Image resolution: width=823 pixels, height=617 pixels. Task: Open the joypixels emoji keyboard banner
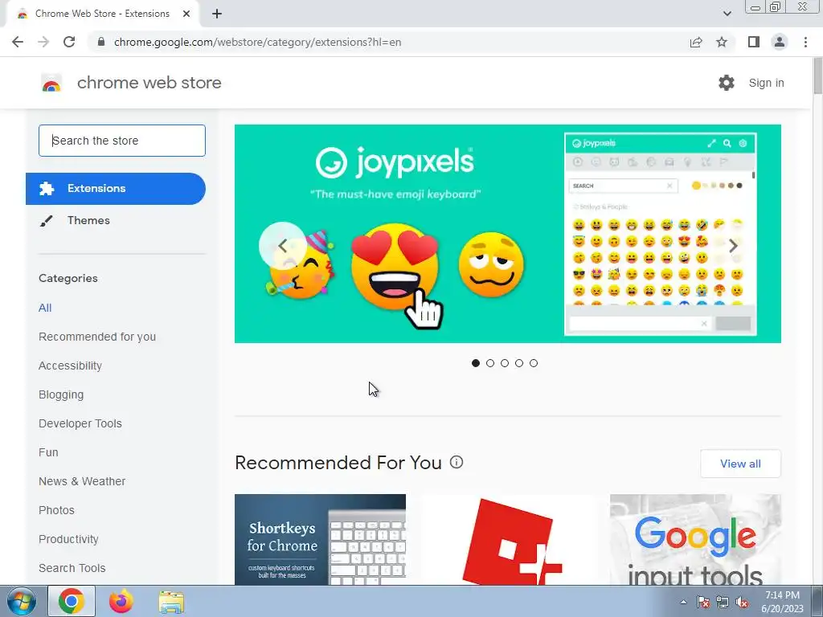click(x=508, y=234)
